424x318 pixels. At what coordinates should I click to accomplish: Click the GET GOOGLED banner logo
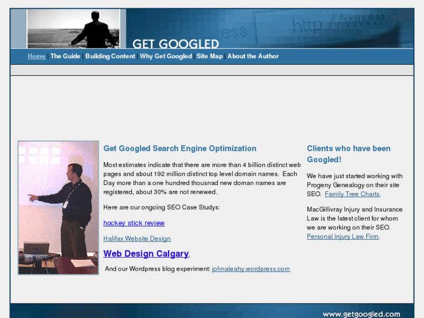176,44
